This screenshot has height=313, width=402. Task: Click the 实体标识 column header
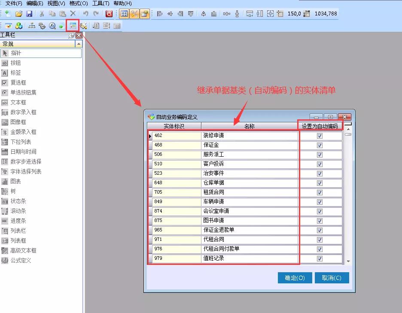(174, 126)
